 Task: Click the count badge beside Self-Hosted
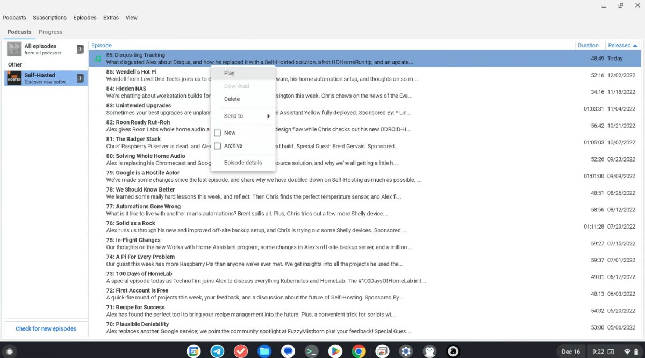point(80,78)
